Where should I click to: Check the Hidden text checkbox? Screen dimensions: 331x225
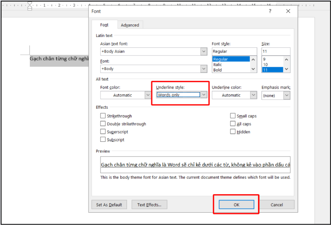[233, 132]
